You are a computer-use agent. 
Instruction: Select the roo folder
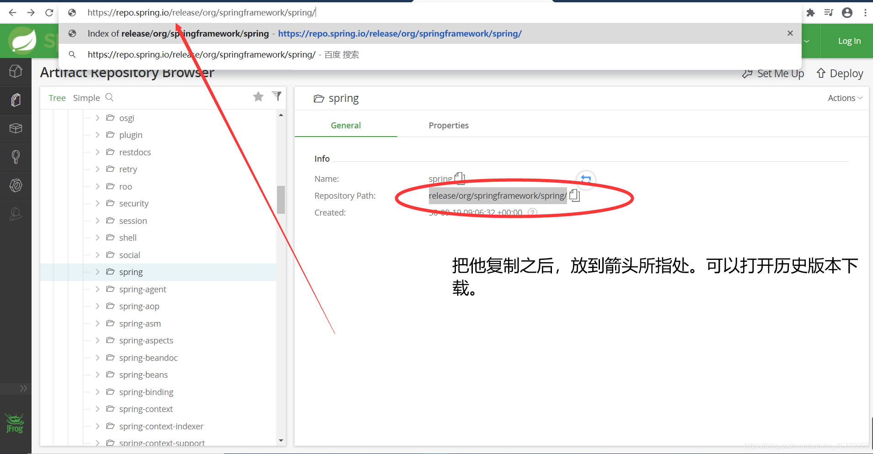[x=125, y=186]
